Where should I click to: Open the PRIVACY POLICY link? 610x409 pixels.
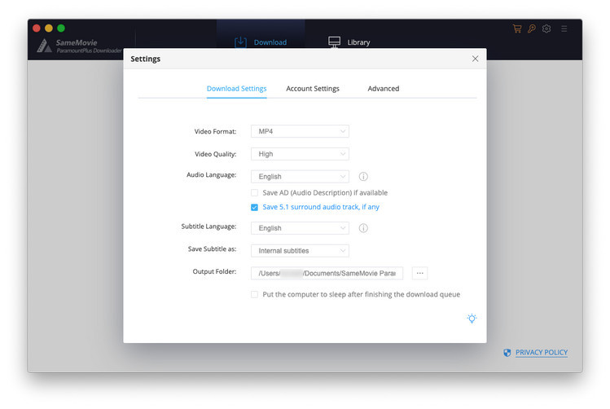pyautogui.click(x=541, y=353)
